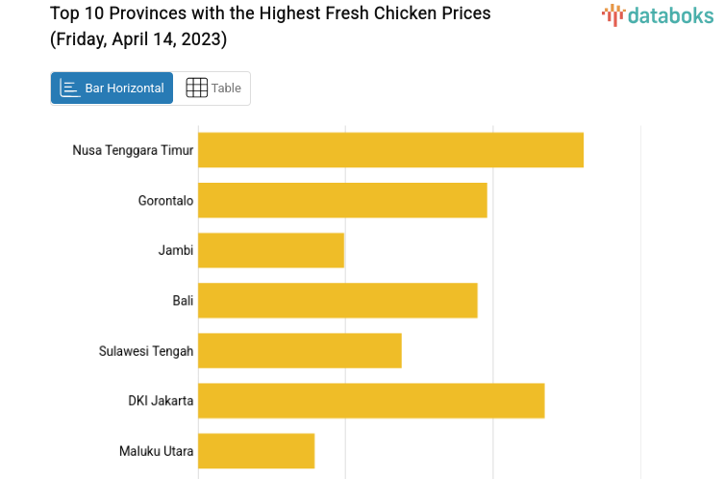This screenshot has height=479, width=724.
Task: Click the databoks logo icon
Action: (612, 13)
